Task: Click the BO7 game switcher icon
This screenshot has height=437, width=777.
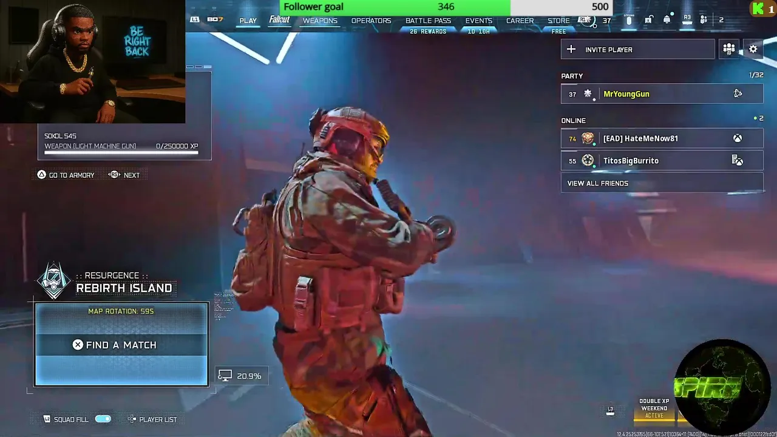Action: 215,19
